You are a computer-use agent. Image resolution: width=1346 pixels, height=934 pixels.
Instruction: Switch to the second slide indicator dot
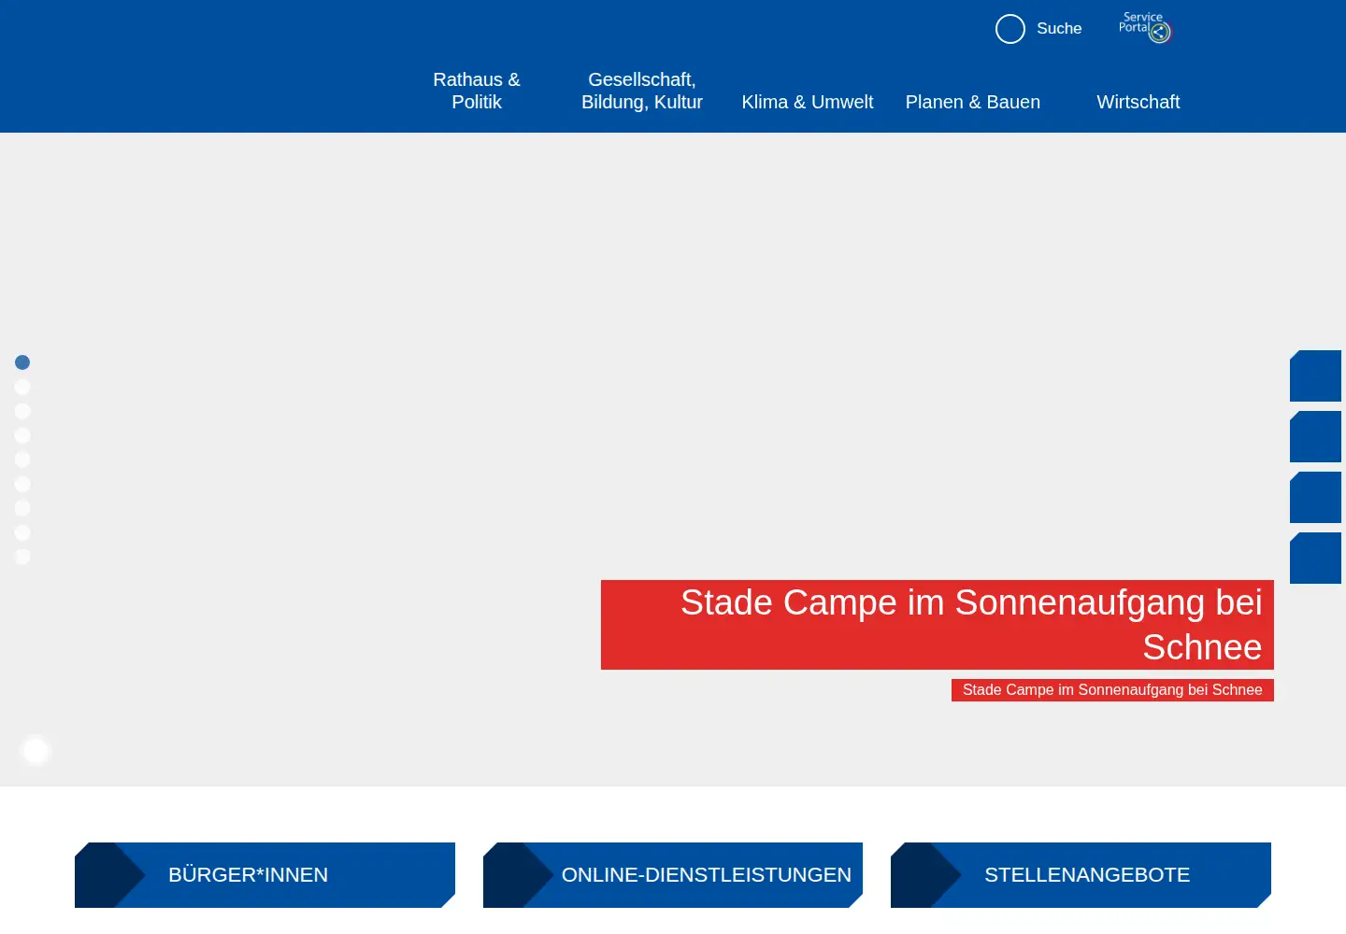point(22,387)
